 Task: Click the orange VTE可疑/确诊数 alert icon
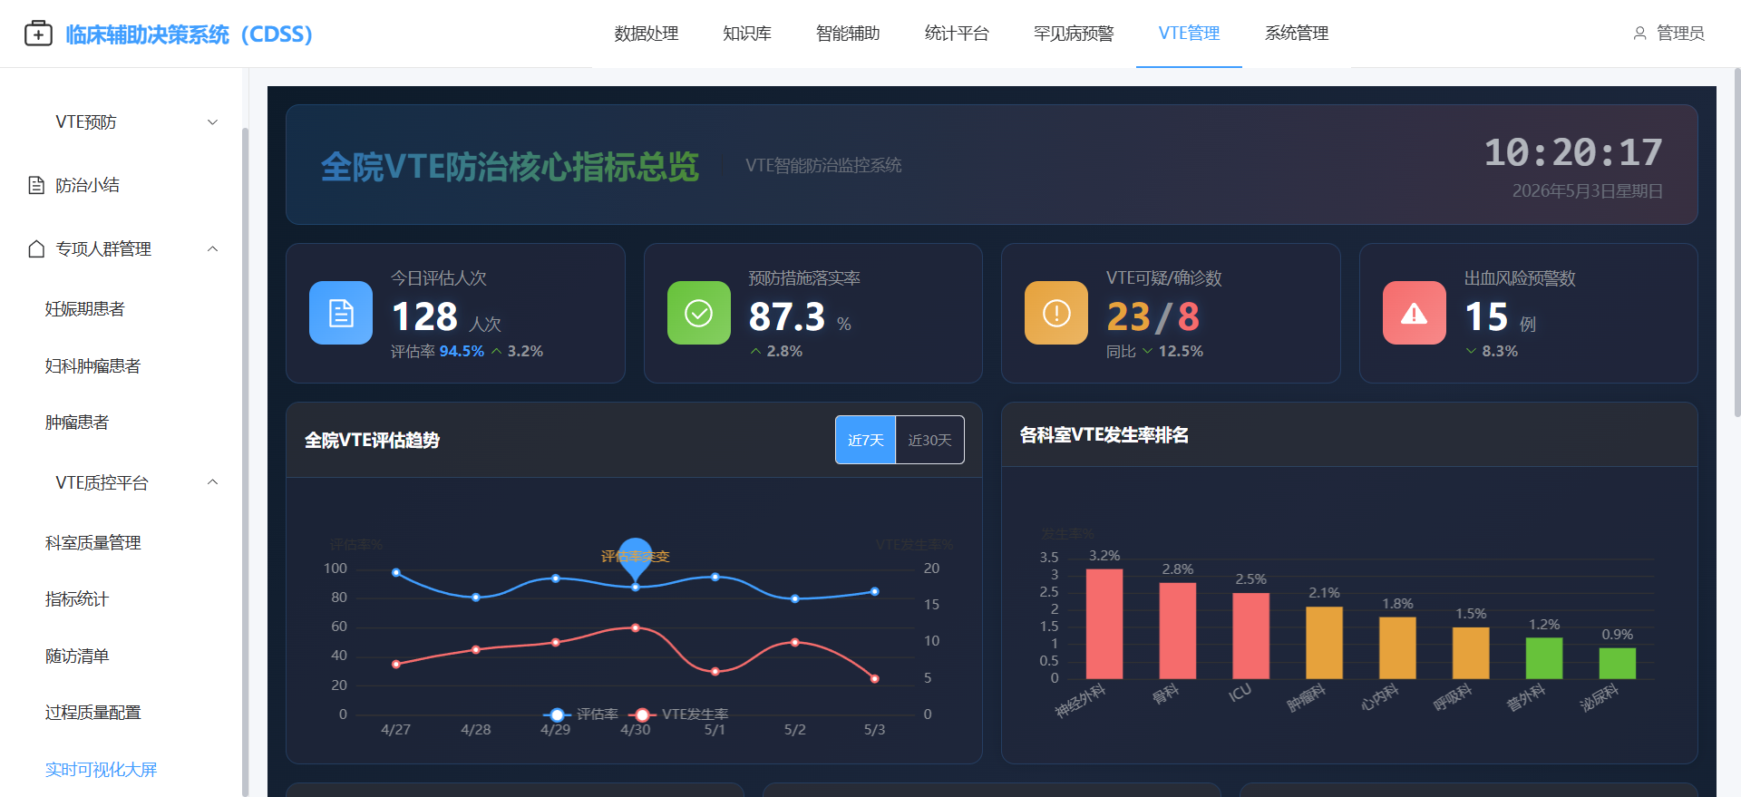1056,313
